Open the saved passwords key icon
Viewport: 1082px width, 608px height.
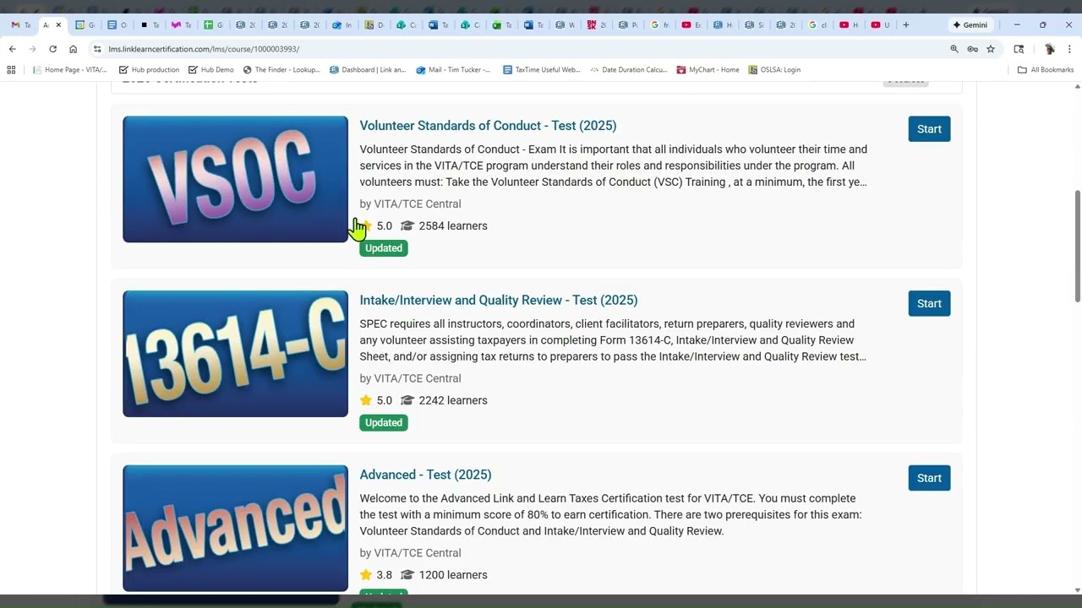click(973, 49)
